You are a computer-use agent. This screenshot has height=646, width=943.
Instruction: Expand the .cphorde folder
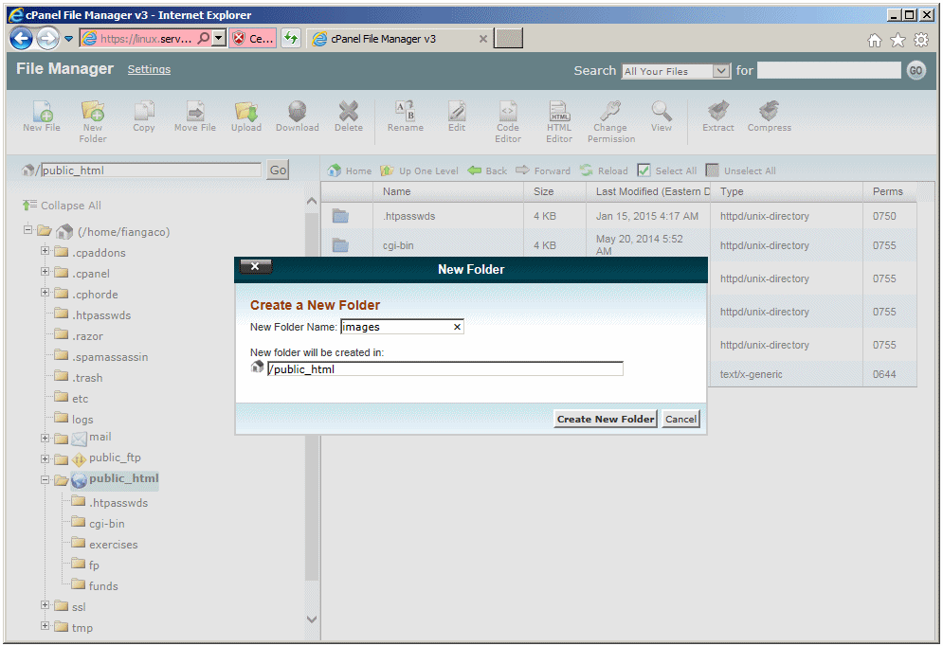click(x=45, y=293)
